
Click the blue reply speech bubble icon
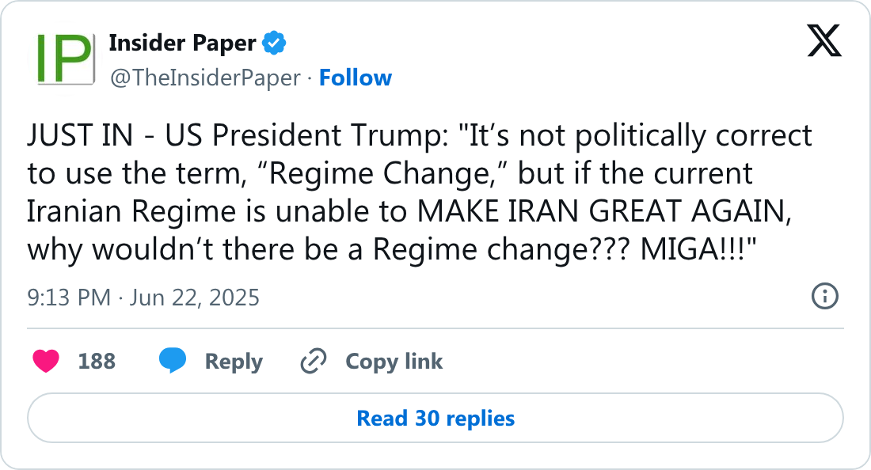[x=172, y=361]
